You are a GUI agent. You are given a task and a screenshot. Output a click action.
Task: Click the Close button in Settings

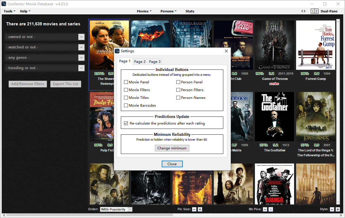click(x=172, y=164)
